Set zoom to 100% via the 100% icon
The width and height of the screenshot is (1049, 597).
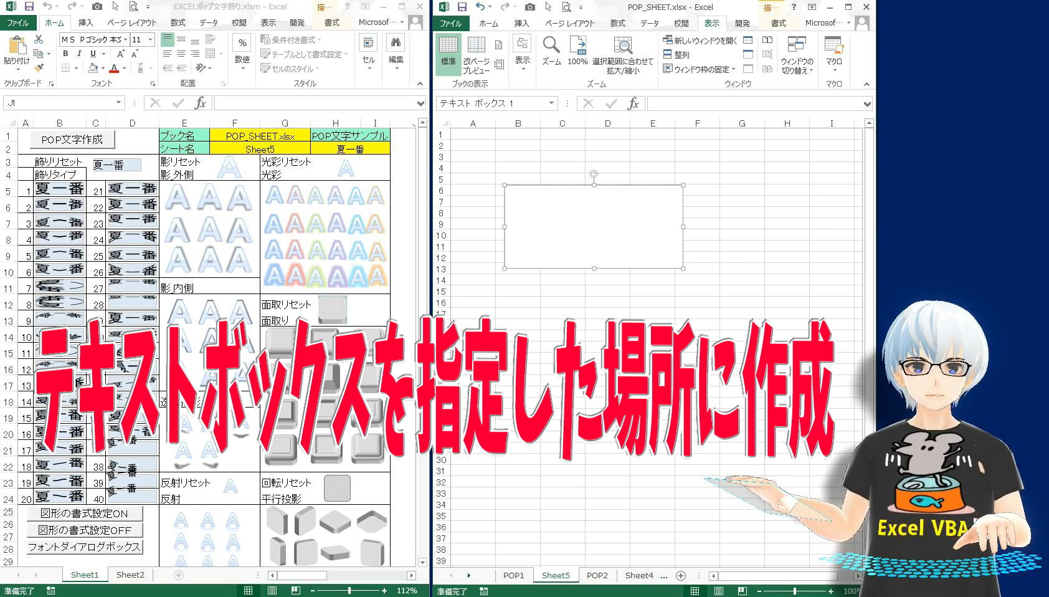pyautogui.click(x=577, y=50)
